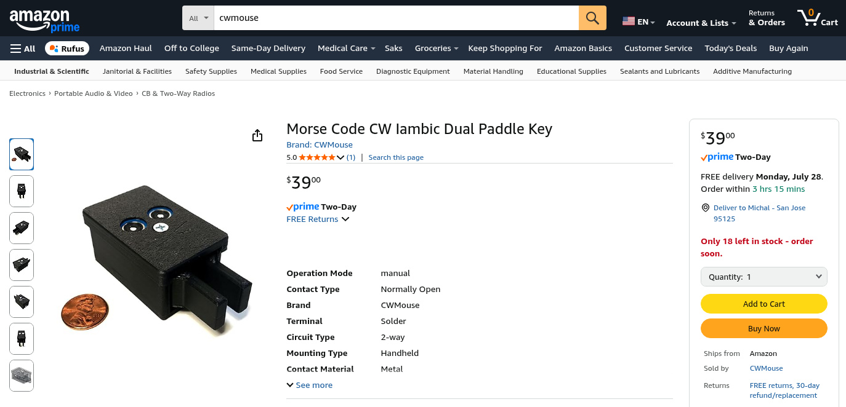
Task: Click the Amazon Prime logo
Action: [x=44, y=20]
